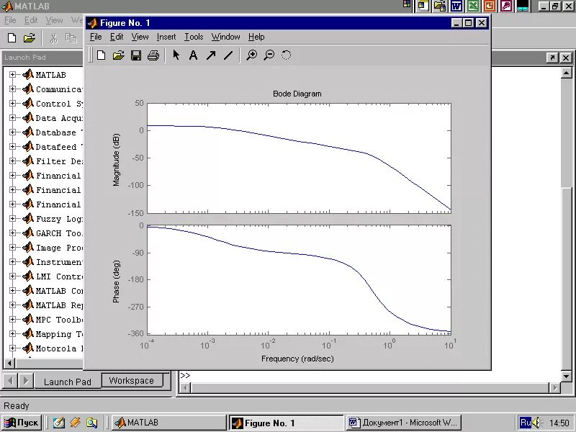
Task: Click the Ru language indicator in system tray
Action: [x=526, y=423]
